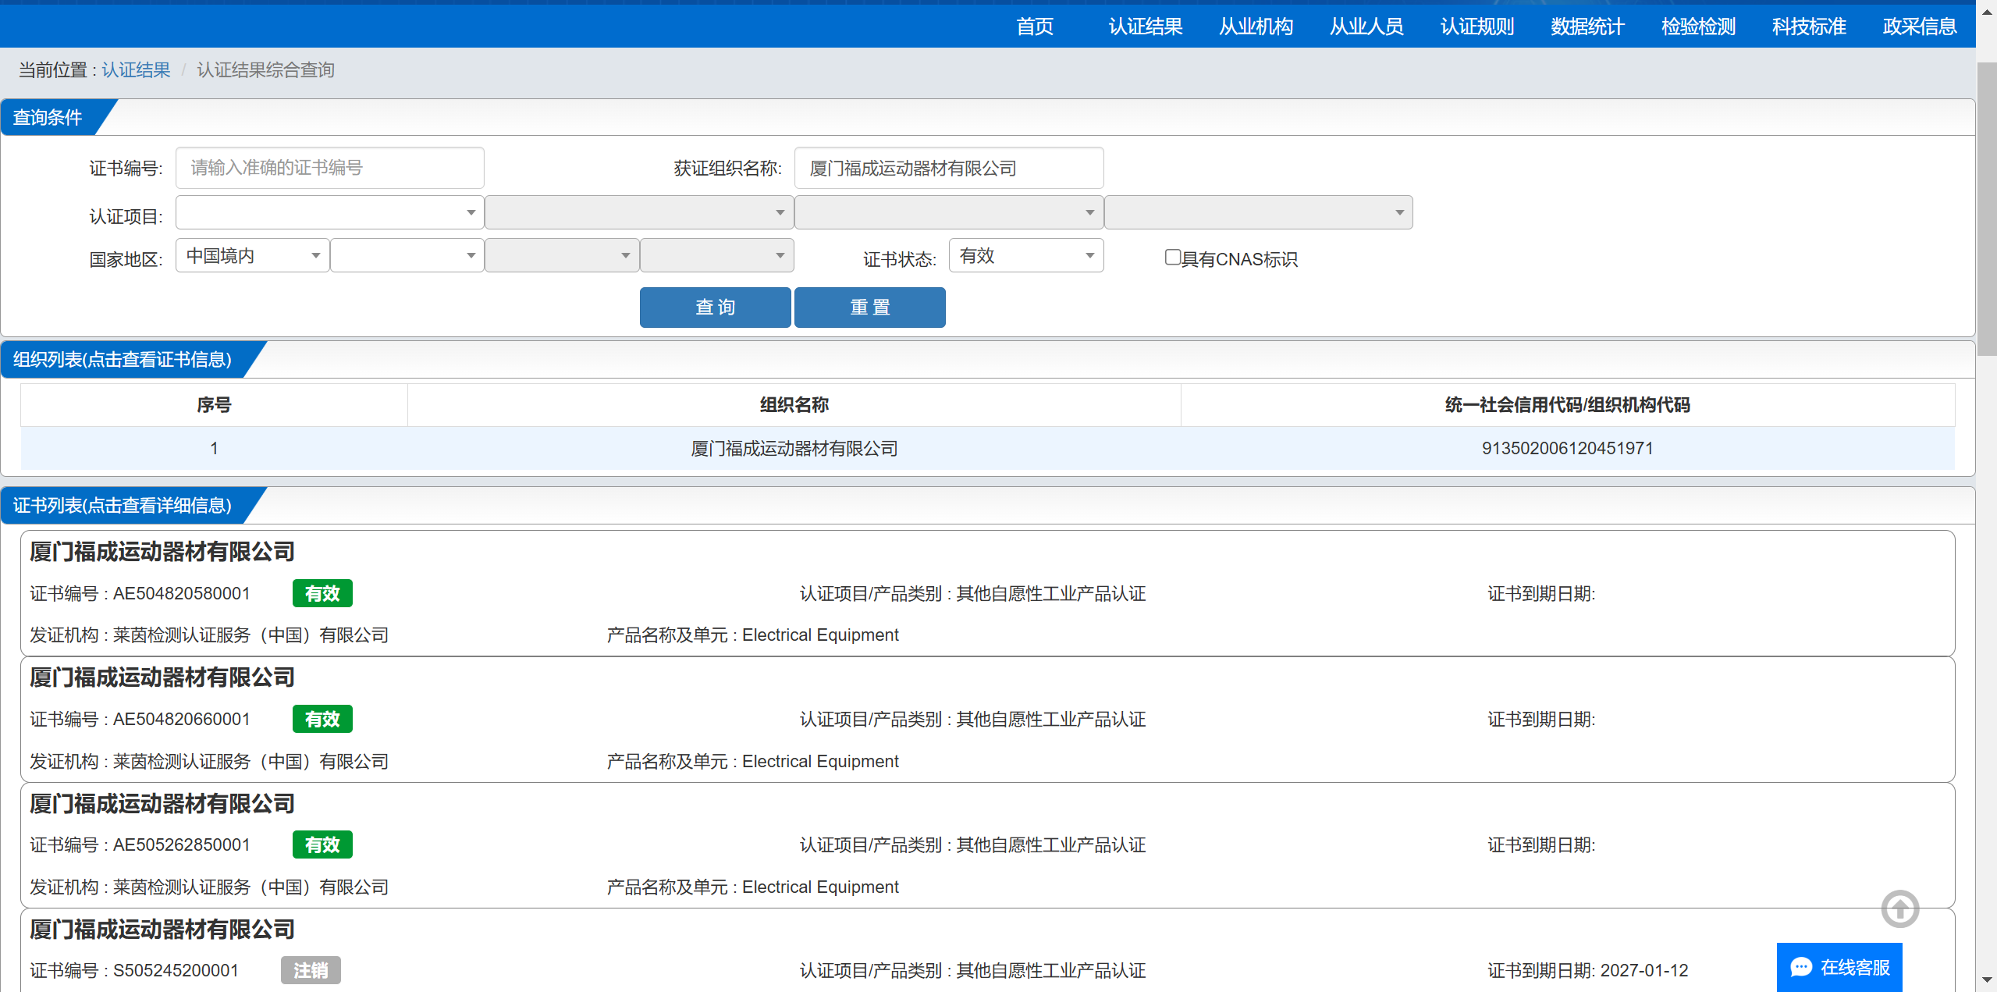Click the scroll-to-top arrow icon
Viewport: 1997px width, 992px height.
pos(1899,908)
